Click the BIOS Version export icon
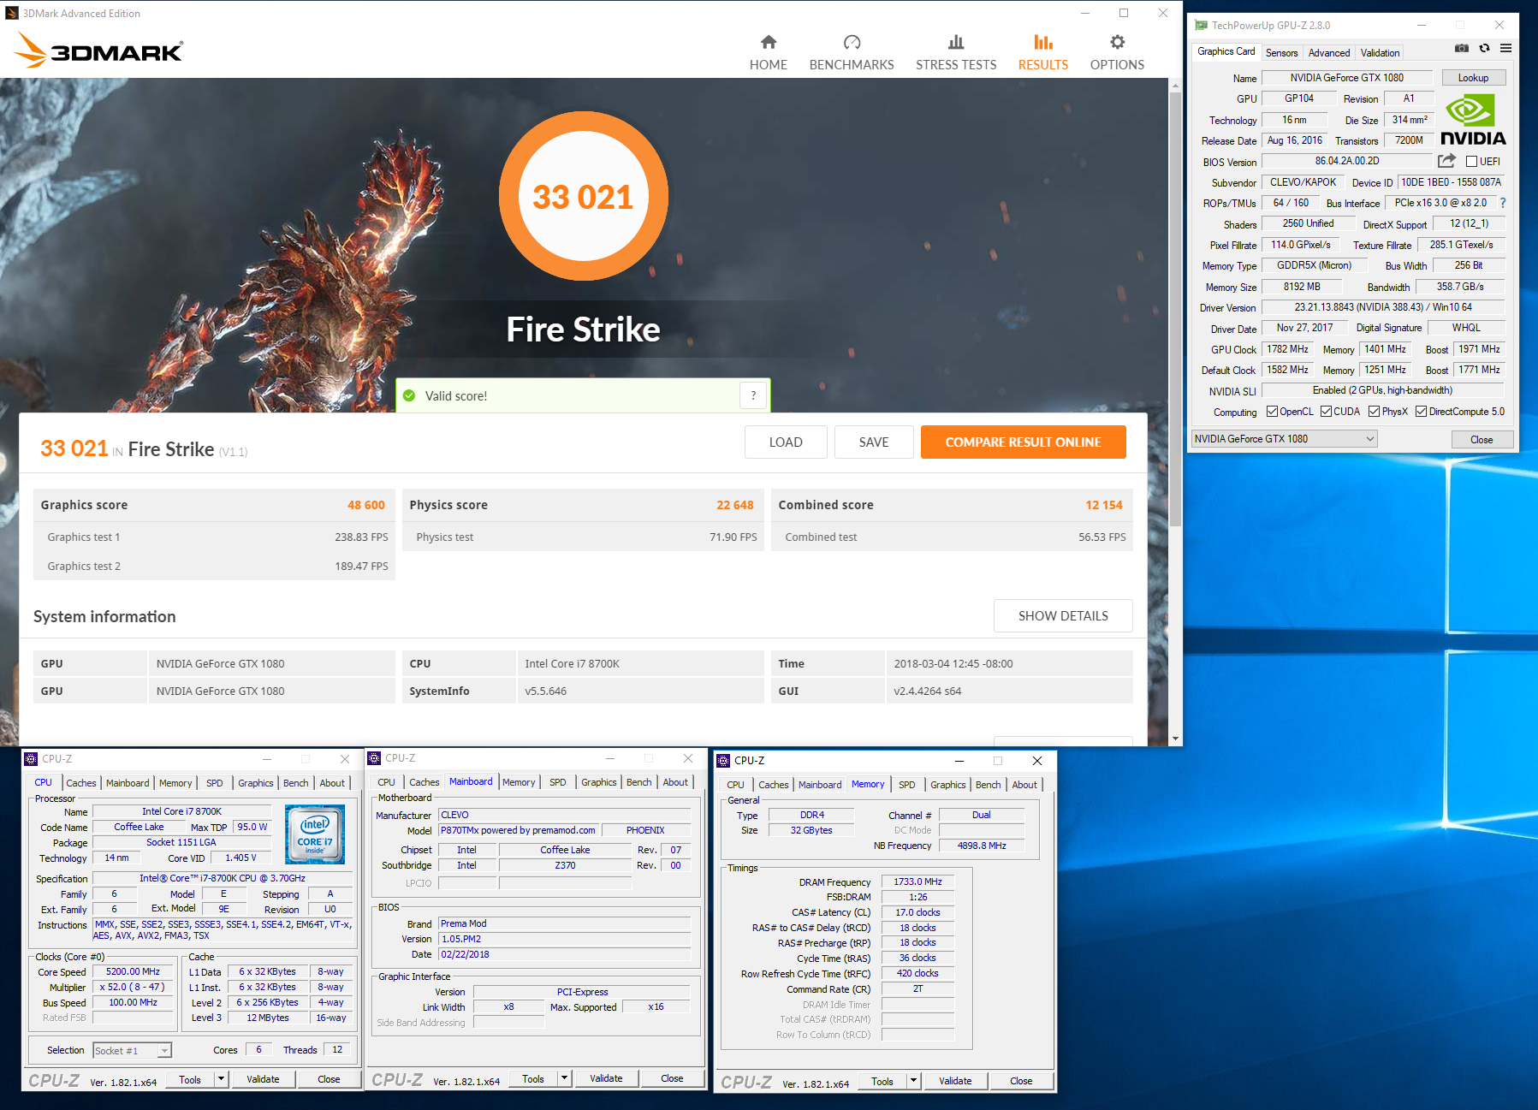The height and width of the screenshot is (1110, 1538). pyautogui.click(x=1446, y=161)
